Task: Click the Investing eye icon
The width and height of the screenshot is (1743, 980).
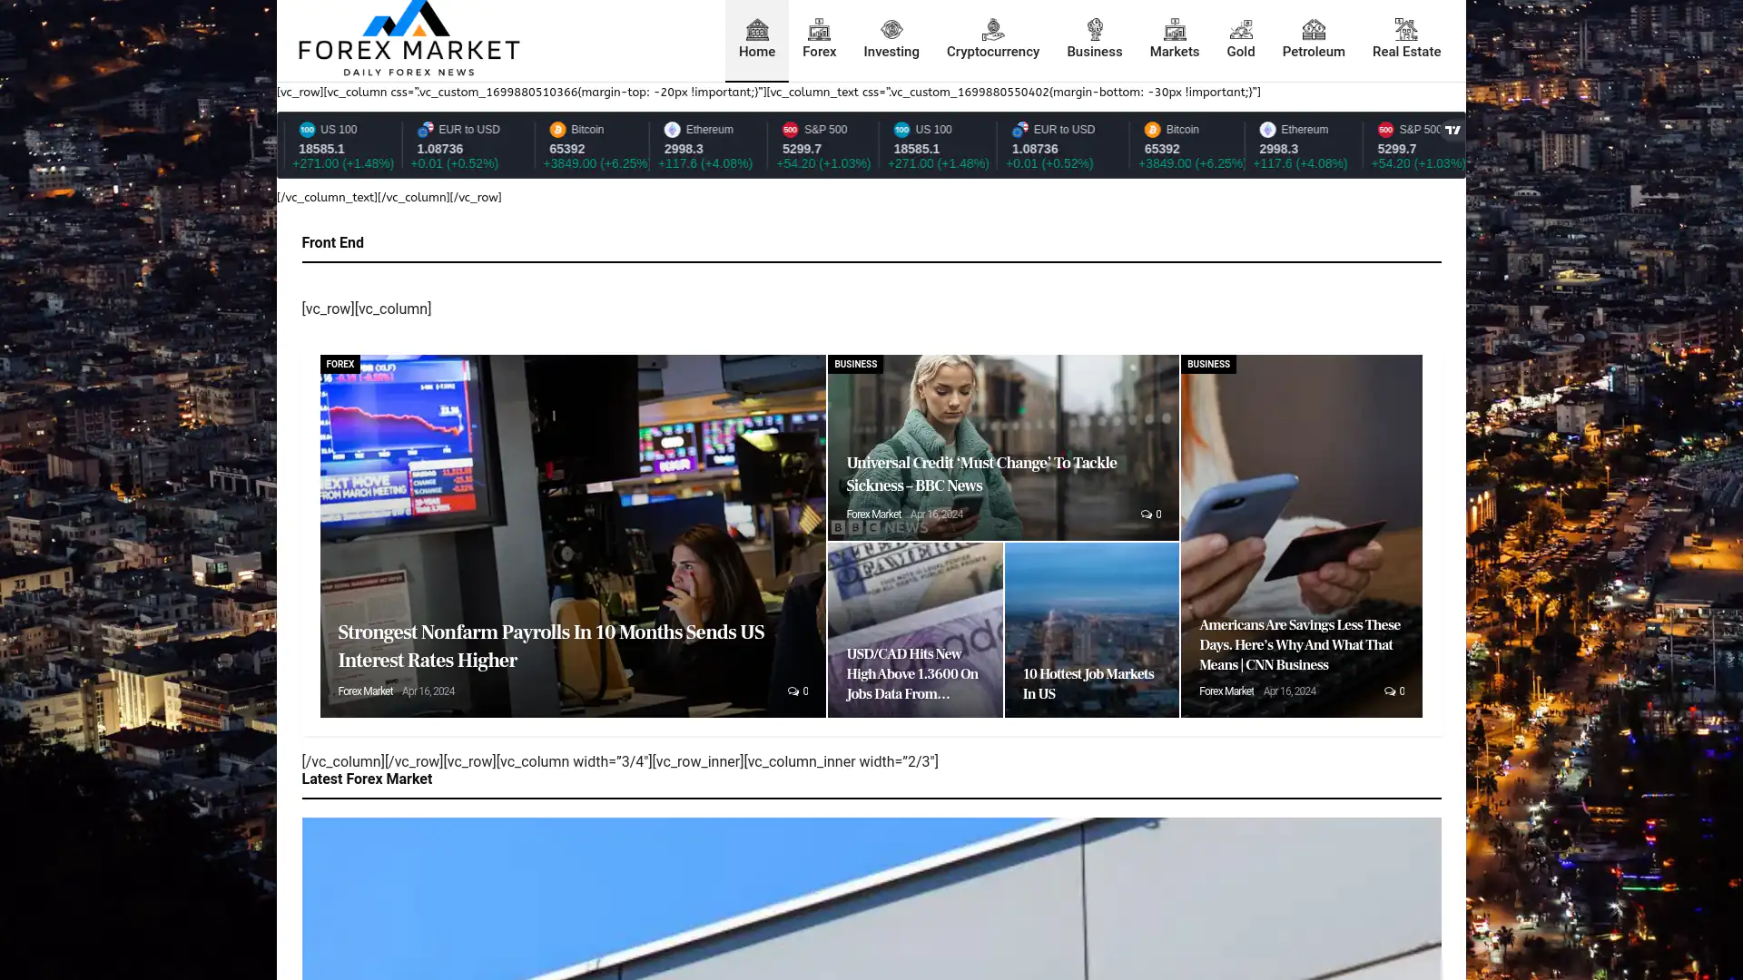Action: [x=891, y=30]
